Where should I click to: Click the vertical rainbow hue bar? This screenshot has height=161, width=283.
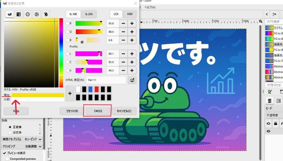click(x=61, y=53)
